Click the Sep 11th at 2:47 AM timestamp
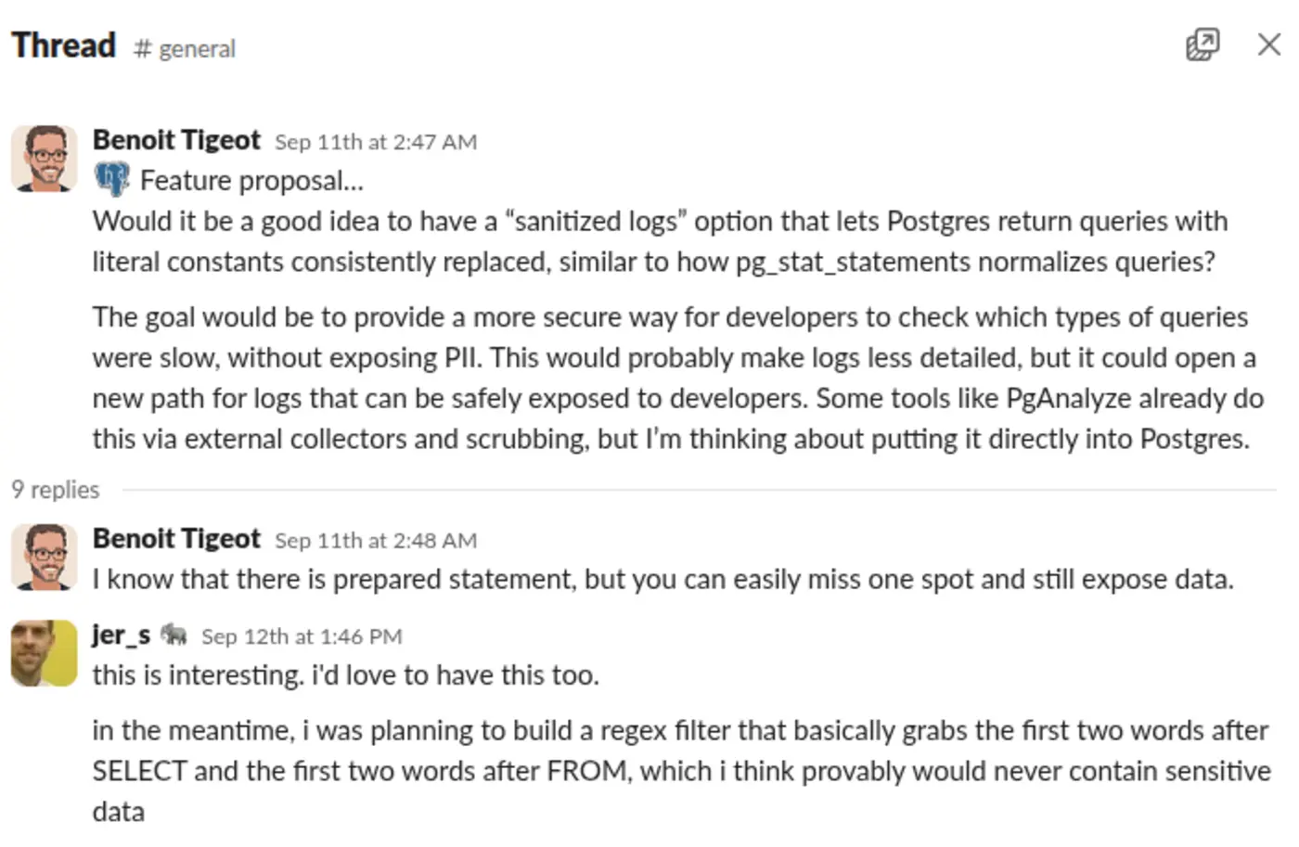Image resolution: width=1299 pixels, height=847 pixels. click(376, 142)
